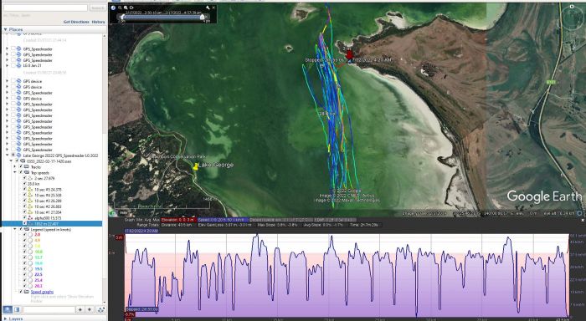Screen dimensions: 586x321
Task: Open time slider options wrench icon
Action: 208,8
